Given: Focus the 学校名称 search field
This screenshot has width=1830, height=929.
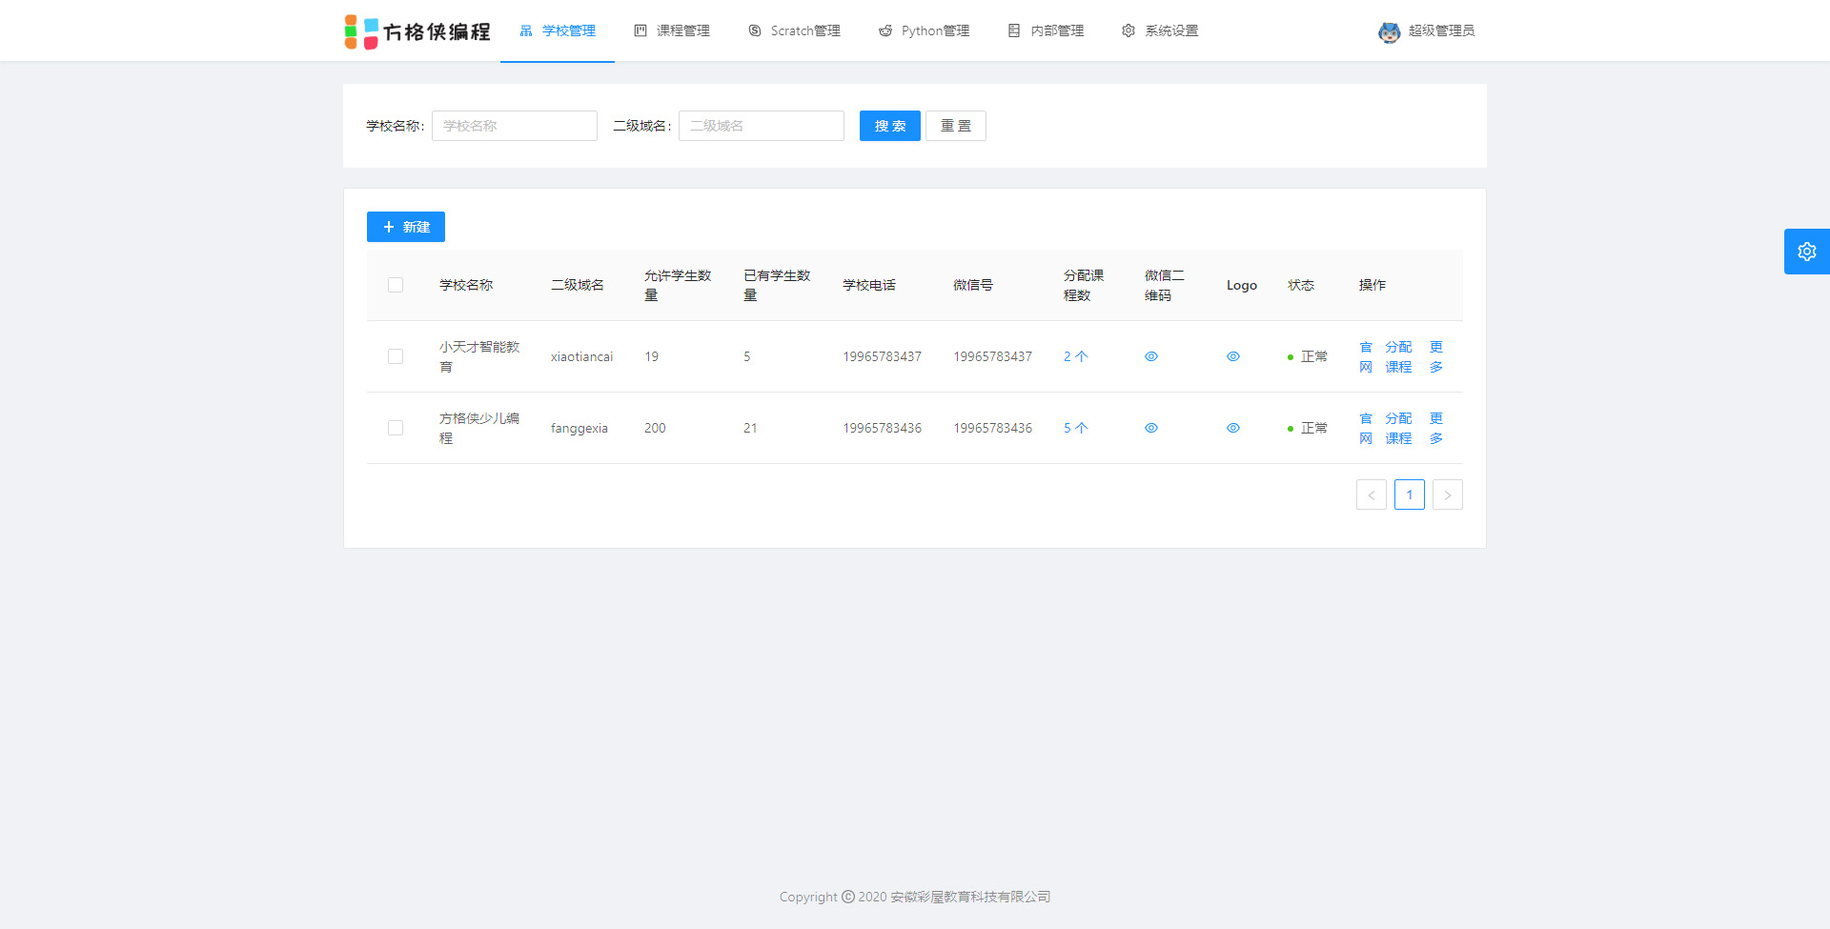Looking at the screenshot, I should coord(515,126).
